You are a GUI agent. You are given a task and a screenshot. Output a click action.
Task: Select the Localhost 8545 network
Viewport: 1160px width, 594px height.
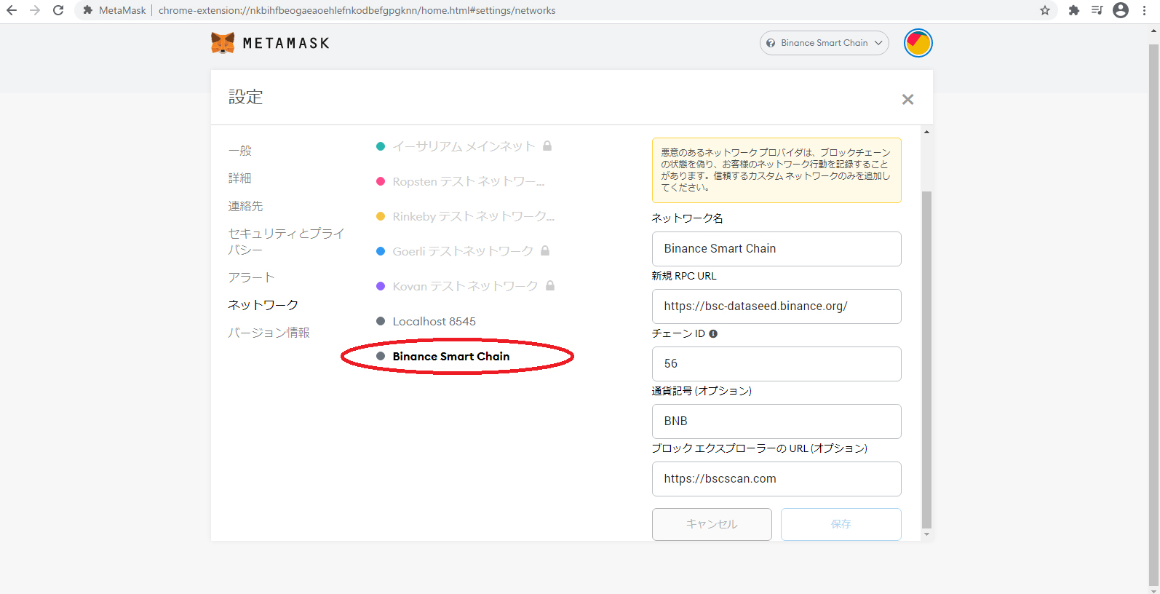pos(426,321)
